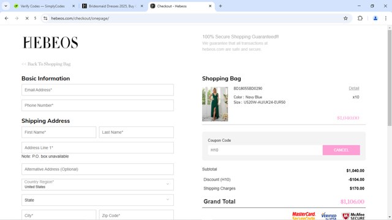Go back to the previous page
The width and height of the screenshot is (392, 220).
coord(7,18)
